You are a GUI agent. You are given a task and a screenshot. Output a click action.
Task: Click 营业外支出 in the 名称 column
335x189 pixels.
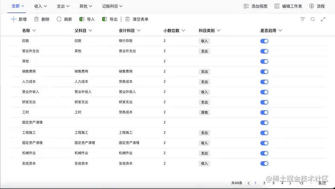pyautogui.click(x=31, y=51)
